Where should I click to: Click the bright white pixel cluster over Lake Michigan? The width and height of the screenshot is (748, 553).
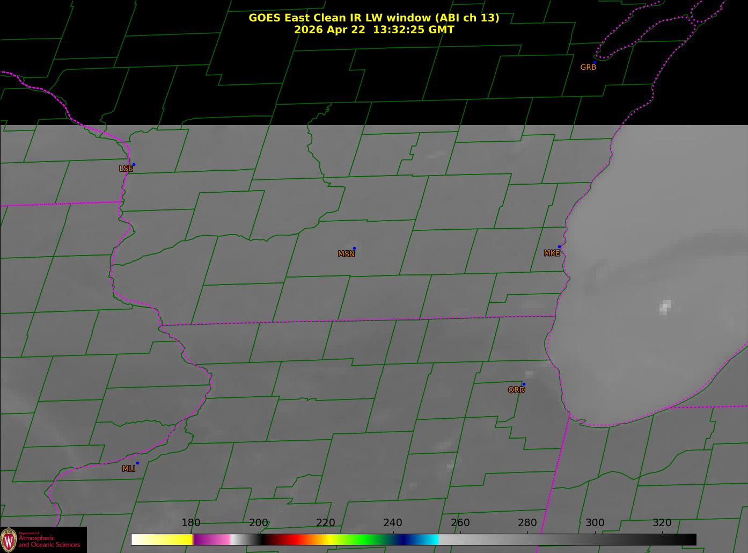point(665,307)
